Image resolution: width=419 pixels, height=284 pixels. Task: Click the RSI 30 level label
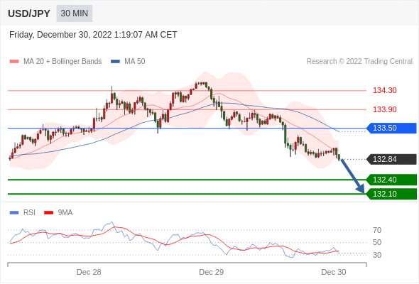pyautogui.click(x=377, y=255)
